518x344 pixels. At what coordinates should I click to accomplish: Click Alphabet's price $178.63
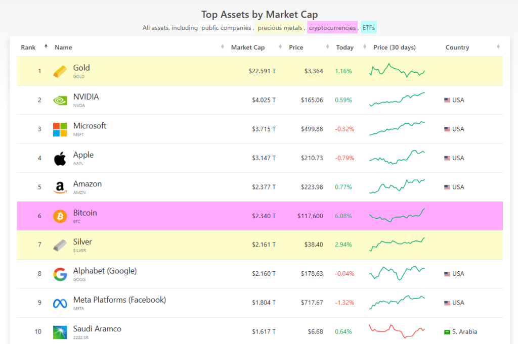[312, 274]
